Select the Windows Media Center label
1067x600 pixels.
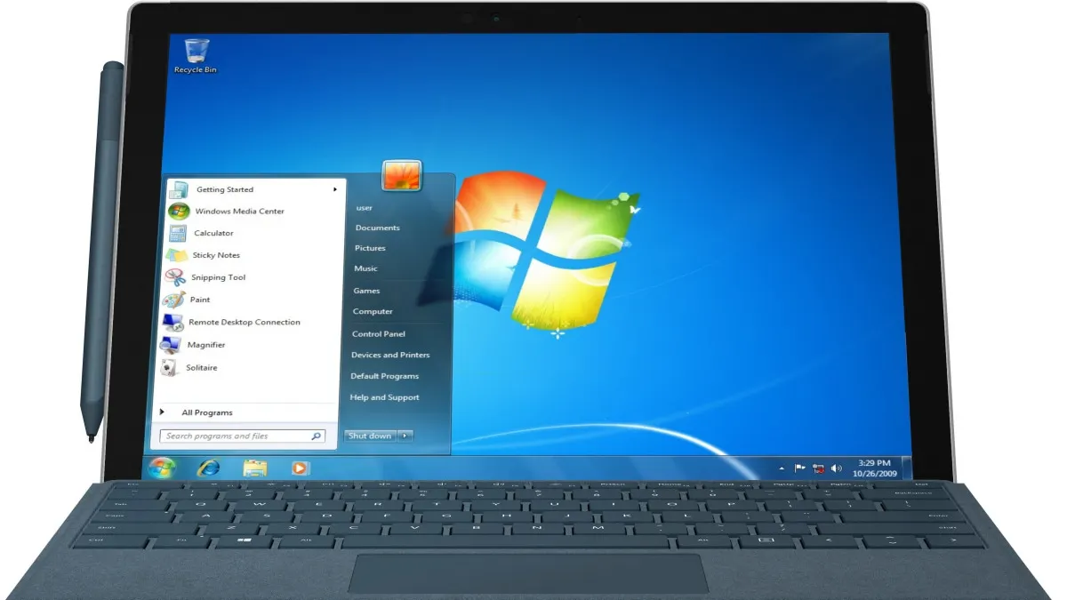point(239,212)
